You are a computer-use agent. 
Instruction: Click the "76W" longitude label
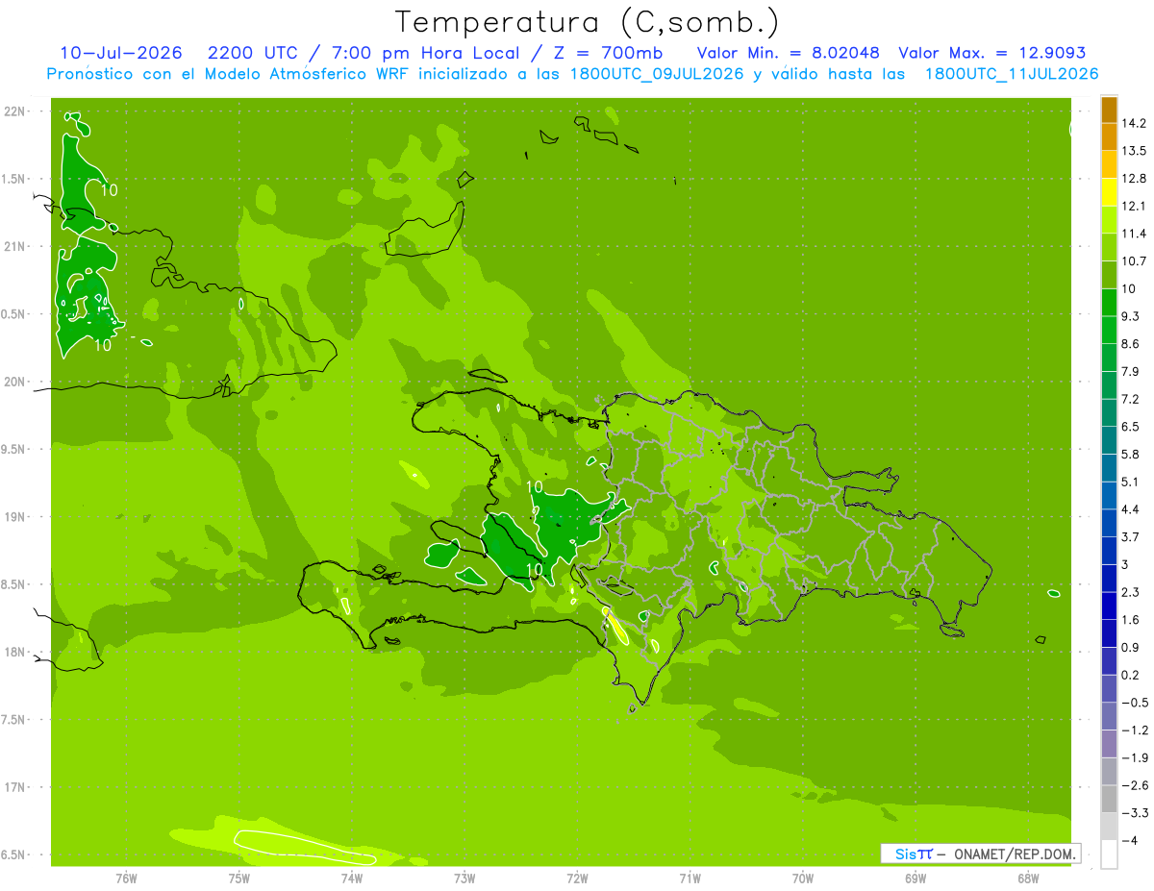pyautogui.click(x=126, y=879)
